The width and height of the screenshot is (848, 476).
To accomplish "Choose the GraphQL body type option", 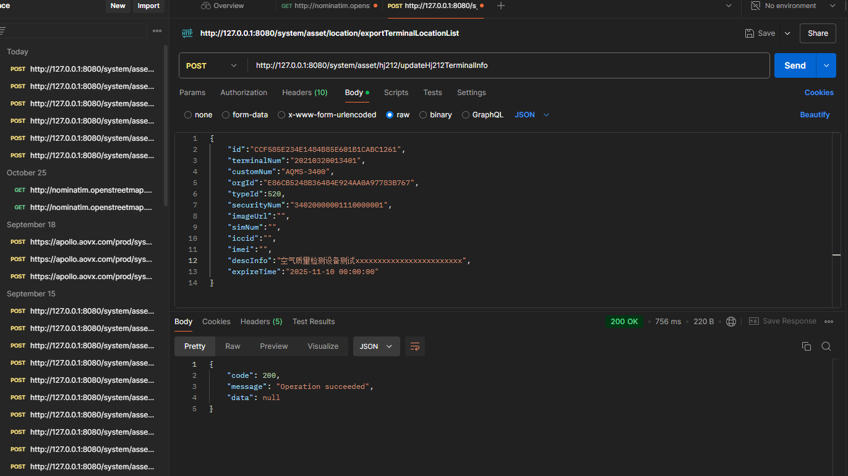I will pos(466,115).
